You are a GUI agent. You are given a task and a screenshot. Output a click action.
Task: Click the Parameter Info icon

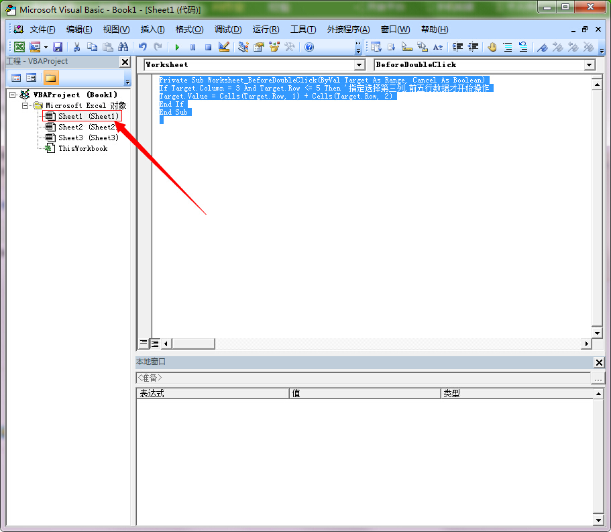pos(423,47)
